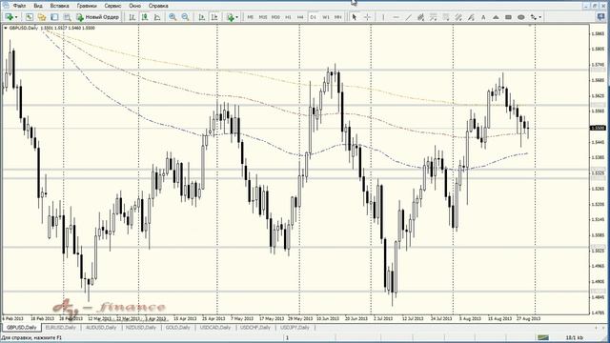Switch chart to line chart mode
Viewport: 610px width, 343px height.
[157, 17]
